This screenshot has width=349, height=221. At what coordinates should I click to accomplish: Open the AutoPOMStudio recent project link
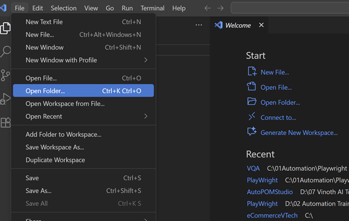pos(270,192)
